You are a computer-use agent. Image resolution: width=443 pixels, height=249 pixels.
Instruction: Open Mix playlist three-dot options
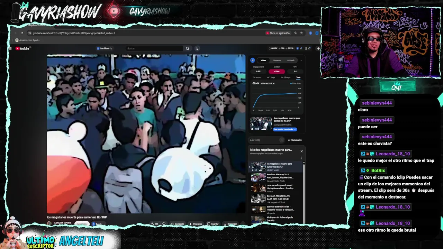pyautogui.click(x=301, y=158)
